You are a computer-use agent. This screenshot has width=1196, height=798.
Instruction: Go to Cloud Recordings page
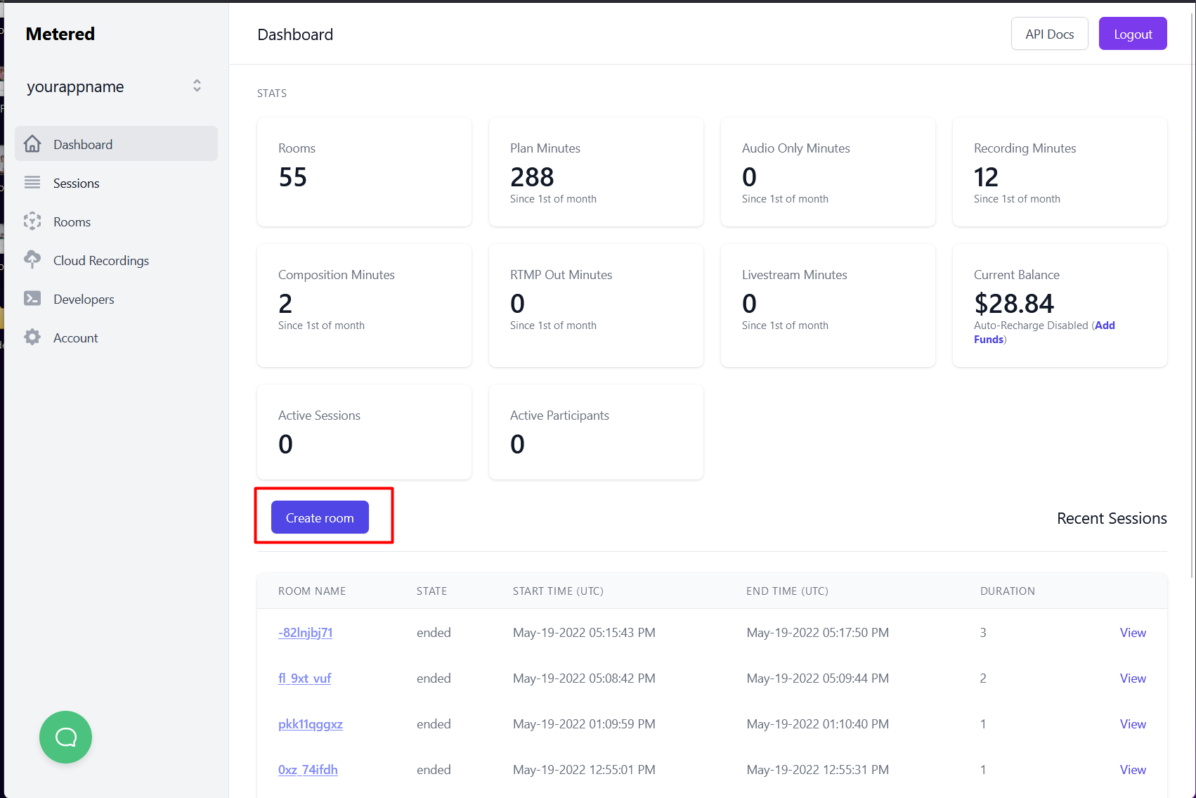point(101,261)
